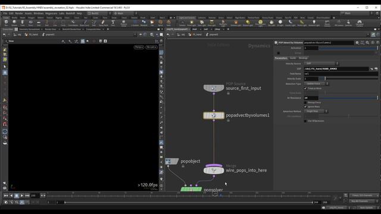Image resolution: width=381 pixels, height=214 pixels.
Task: Click the popobject node
Action: [x=172, y=161]
